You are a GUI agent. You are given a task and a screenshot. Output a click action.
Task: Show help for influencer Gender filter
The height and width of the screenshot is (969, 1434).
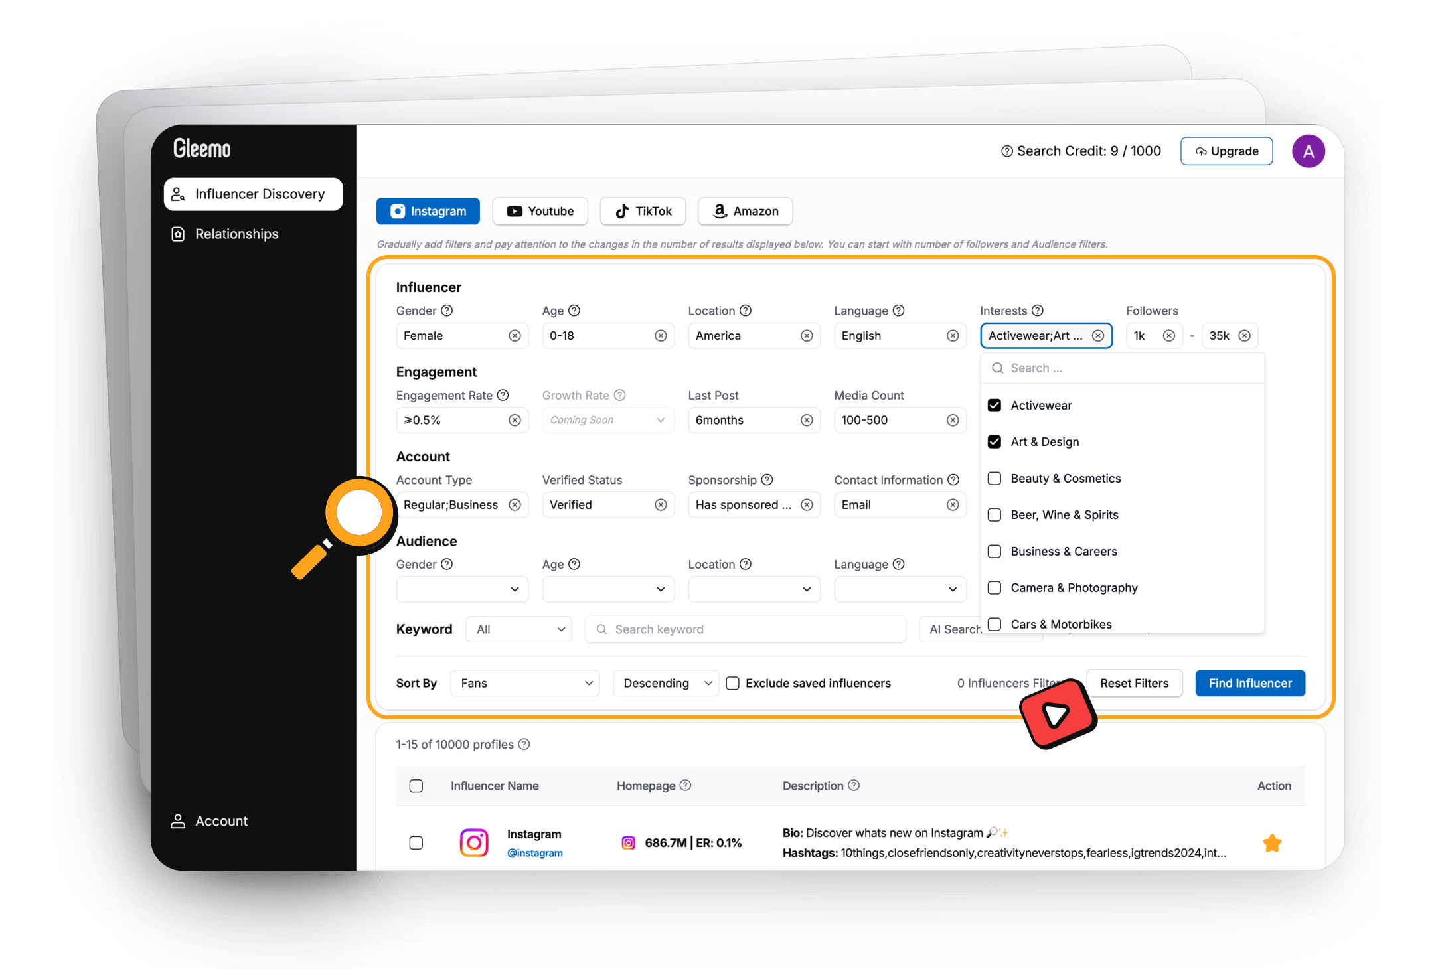point(447,311)
